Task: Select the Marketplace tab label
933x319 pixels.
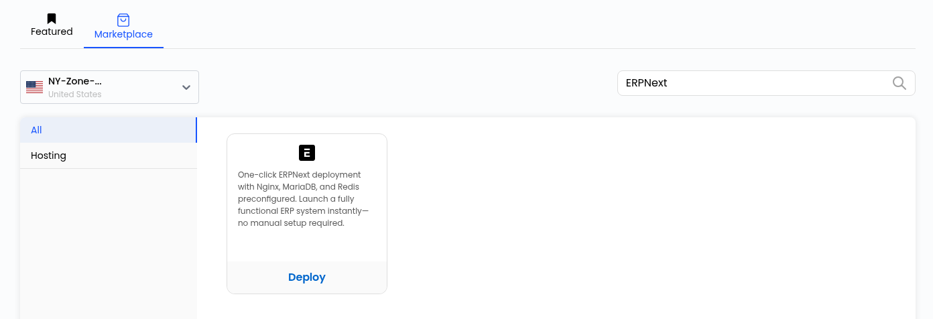Action: tap(123, 34)
